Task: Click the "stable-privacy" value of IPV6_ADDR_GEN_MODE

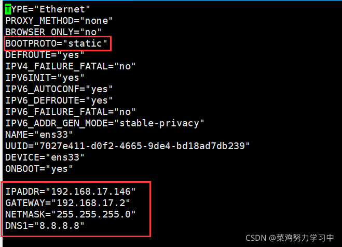Action: pos(162,123)
